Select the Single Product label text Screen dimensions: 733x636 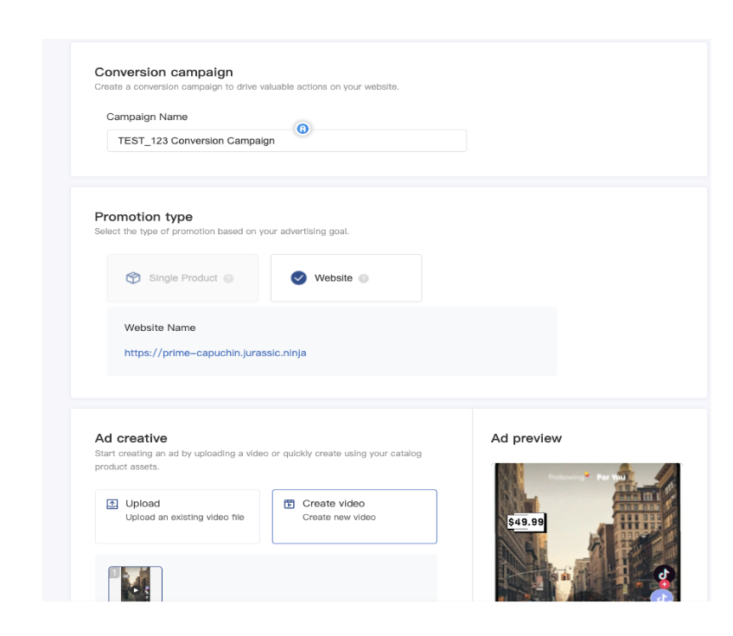pos(183,278)
